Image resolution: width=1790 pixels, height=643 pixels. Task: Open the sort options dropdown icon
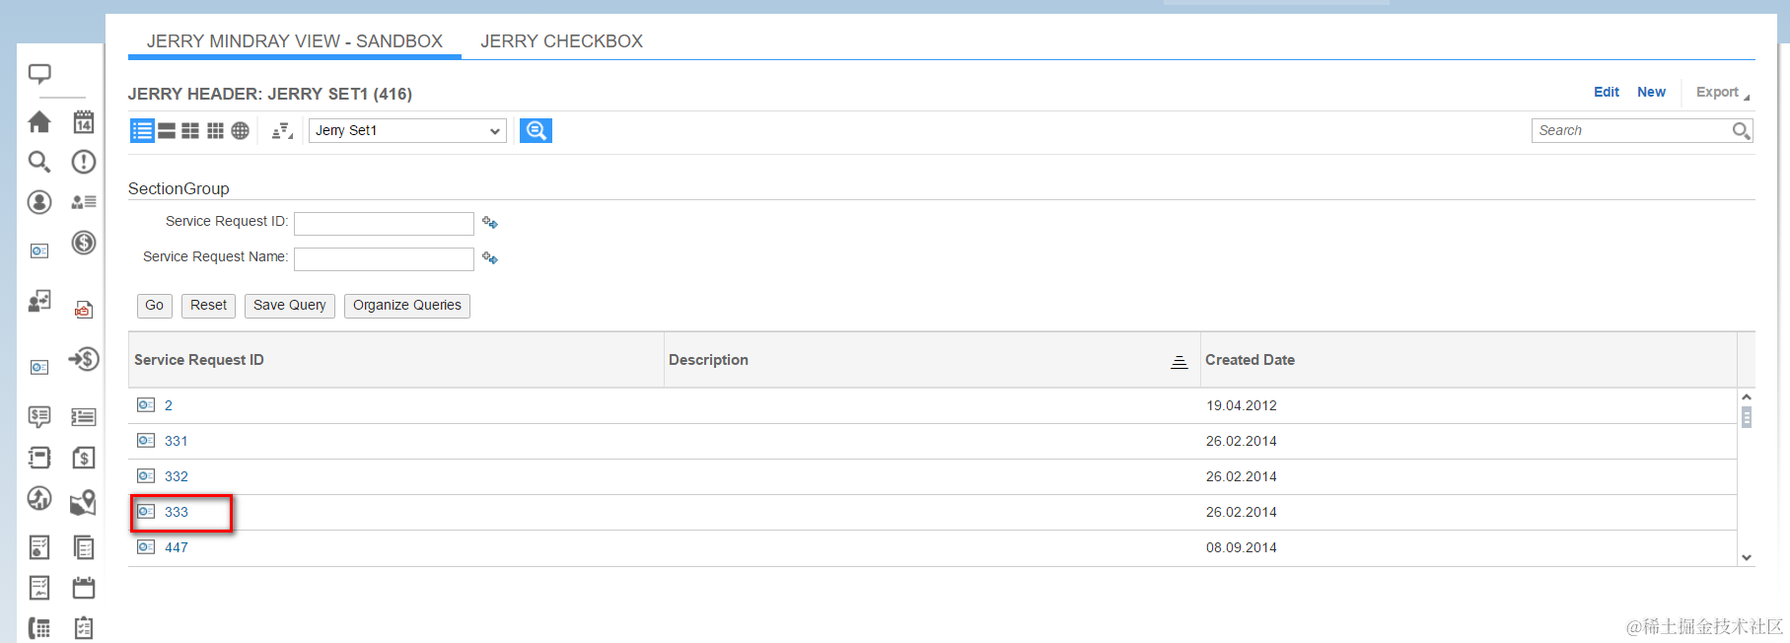pos(282,130)
